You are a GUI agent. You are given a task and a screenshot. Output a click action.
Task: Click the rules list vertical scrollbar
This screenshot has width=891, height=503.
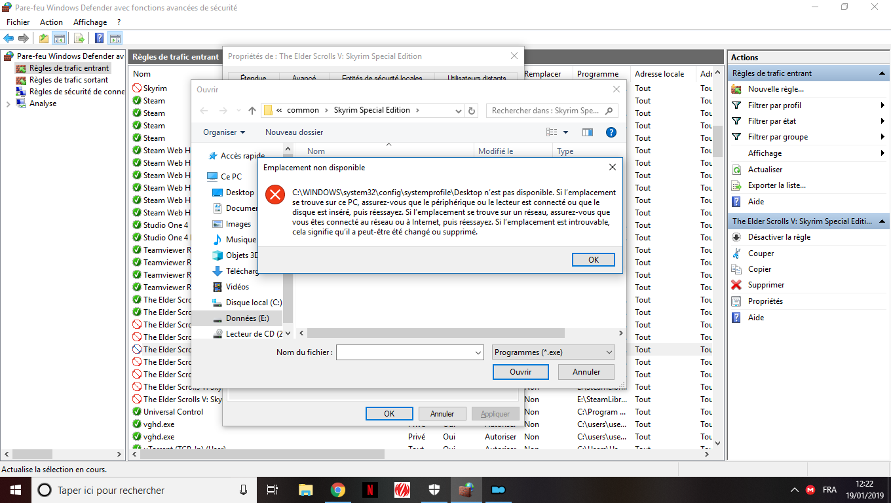tap(717, 262)
